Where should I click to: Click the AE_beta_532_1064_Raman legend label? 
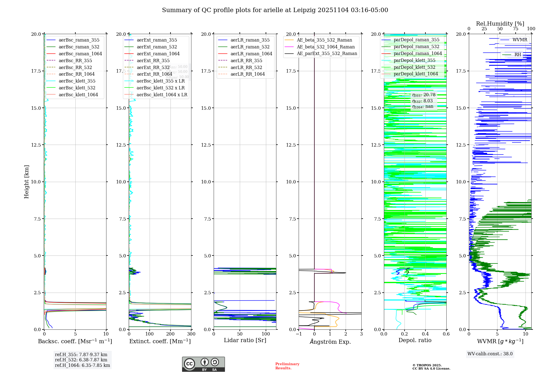(326, 47)
